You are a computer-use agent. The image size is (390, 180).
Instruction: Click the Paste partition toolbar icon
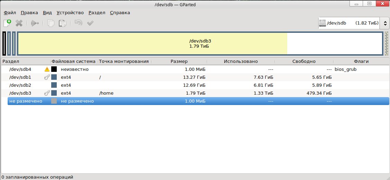(x=62, y=23)
